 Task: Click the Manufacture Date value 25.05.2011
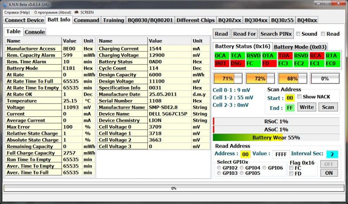(170, 94)
